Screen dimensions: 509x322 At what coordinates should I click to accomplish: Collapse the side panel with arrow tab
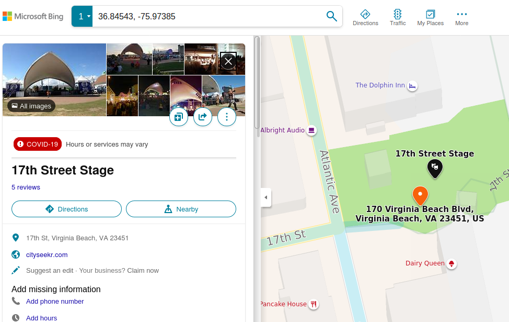(266, 197)
